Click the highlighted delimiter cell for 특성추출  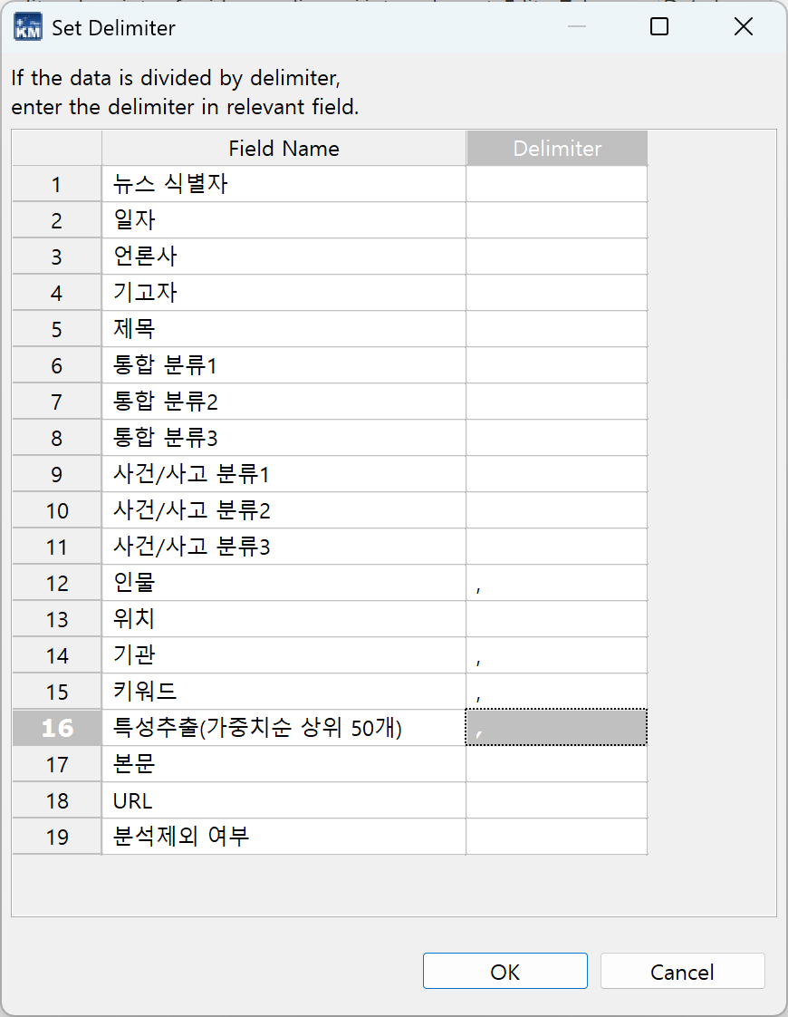coord(556,727)
